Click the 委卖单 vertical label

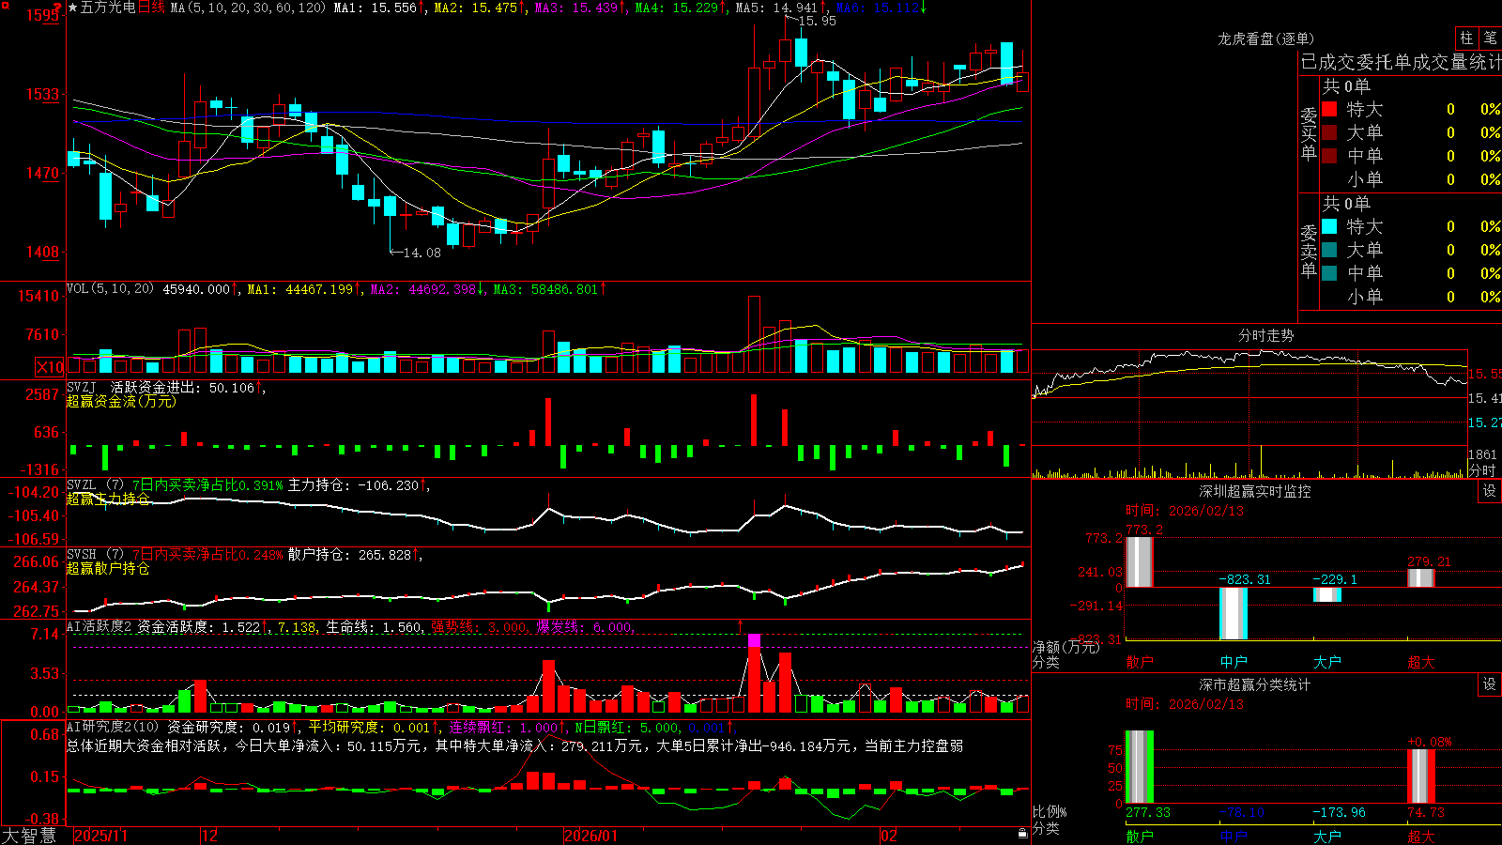(x=1309, y=251)
